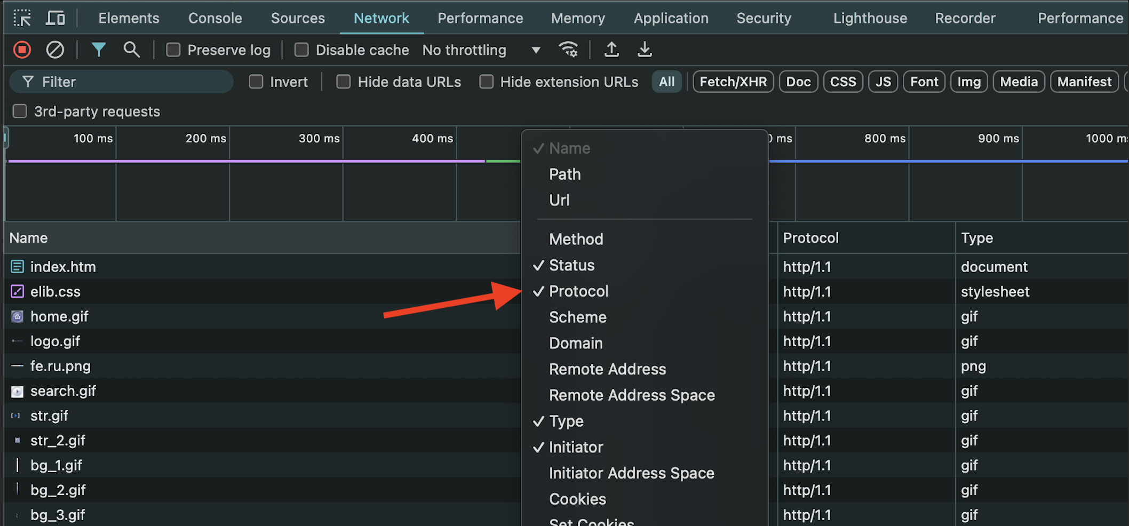
Task: Click the stop recording network log icon
Action: (x=22, y=50)
